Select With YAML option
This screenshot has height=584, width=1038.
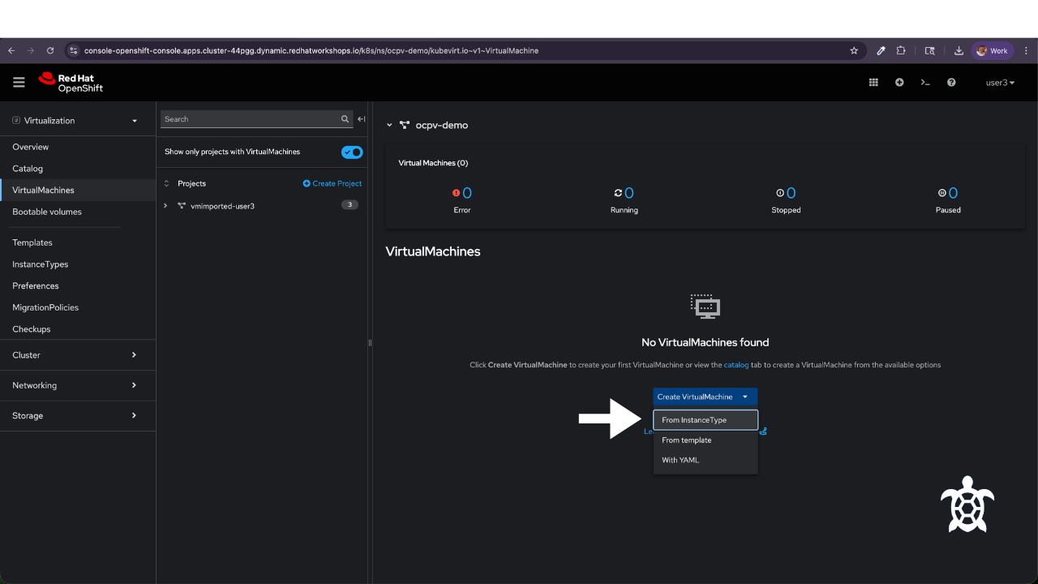[706, 460]
